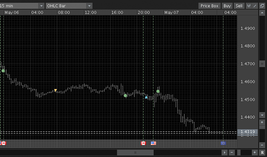
Task: Click green circle marker right of US flag line
Action: click(x=158, y=91)
